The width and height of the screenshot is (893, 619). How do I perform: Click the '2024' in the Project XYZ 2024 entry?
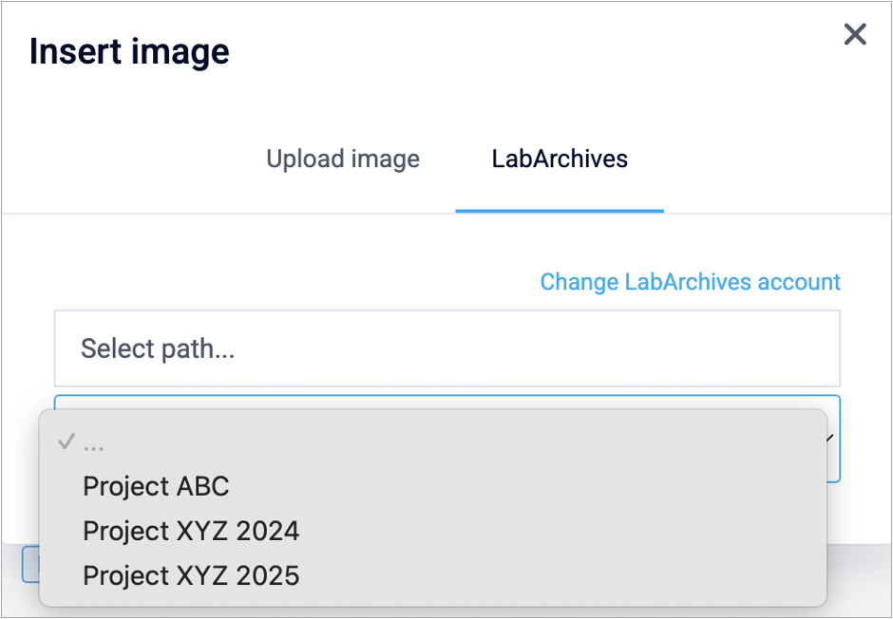click(x=269, y=531)
